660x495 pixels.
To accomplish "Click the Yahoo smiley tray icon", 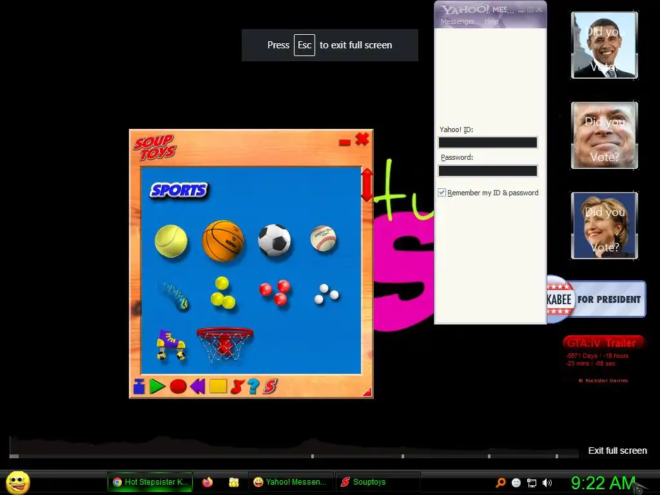I will (516, 482).
